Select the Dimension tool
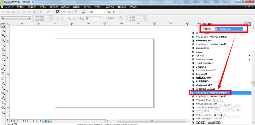The width and height of the screenshot is (255, 125). 3,83
